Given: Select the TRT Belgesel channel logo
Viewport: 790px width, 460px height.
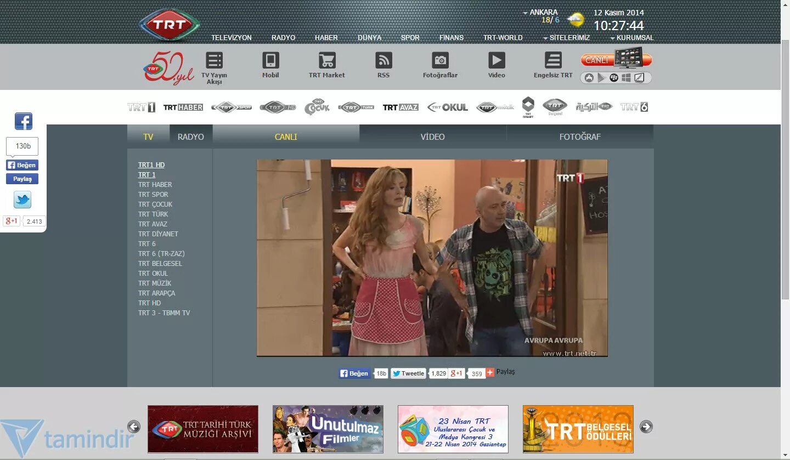Looking at the screenshot, I should (x=555, y=107).
